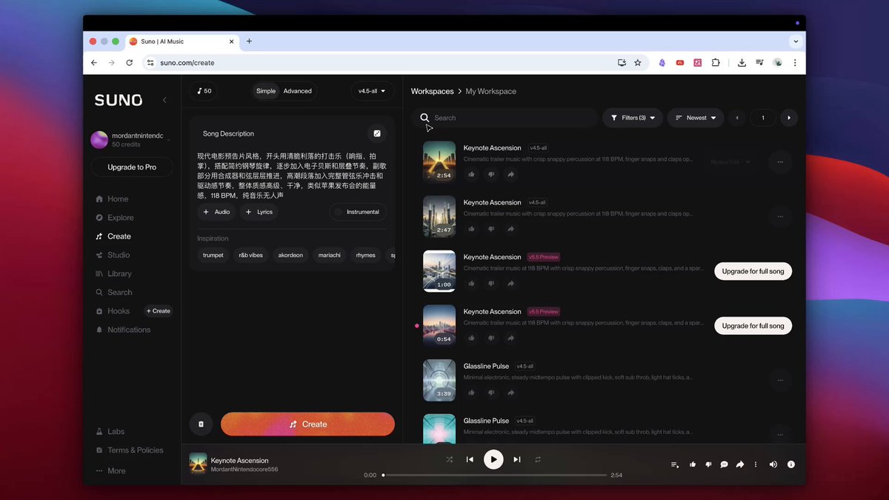Upgrade for full song on 1:00 track
Image resolution: width=889 pixels, height=500 pixels.
click(753, 271)
